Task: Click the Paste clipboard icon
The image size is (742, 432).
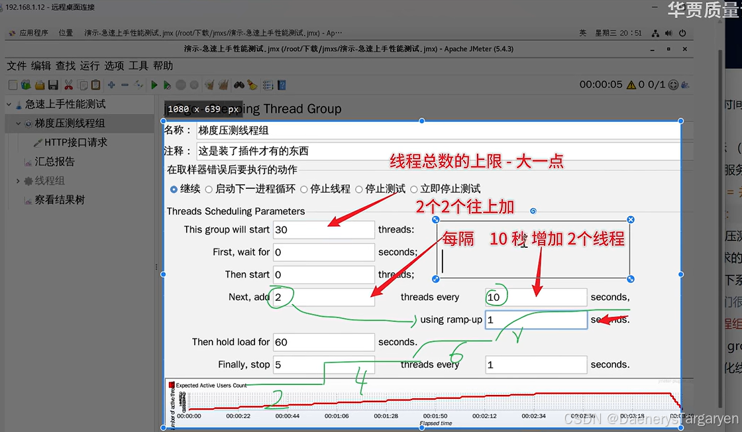Action: tap(96, 85)
